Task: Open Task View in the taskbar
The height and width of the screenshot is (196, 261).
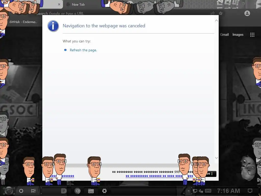Action: coord(33,191)
